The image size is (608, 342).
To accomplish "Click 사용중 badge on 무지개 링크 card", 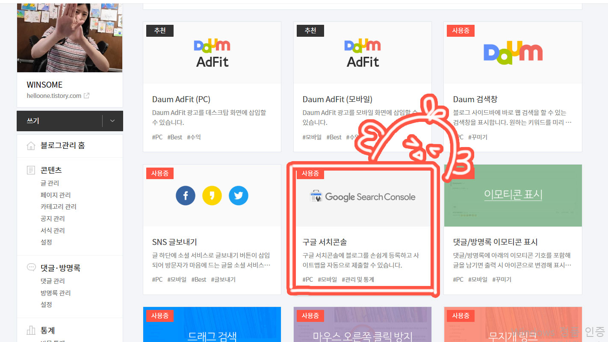I will [461, 316].
